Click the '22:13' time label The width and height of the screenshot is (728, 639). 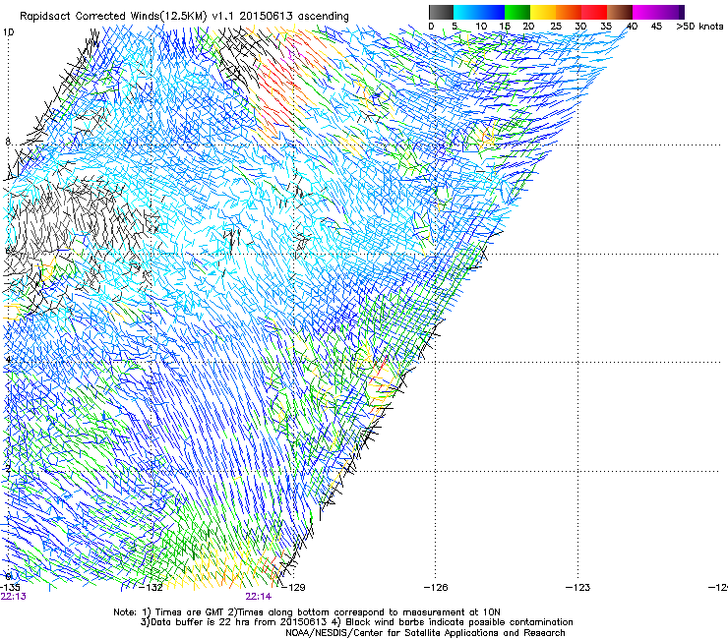tap(14, 597)
